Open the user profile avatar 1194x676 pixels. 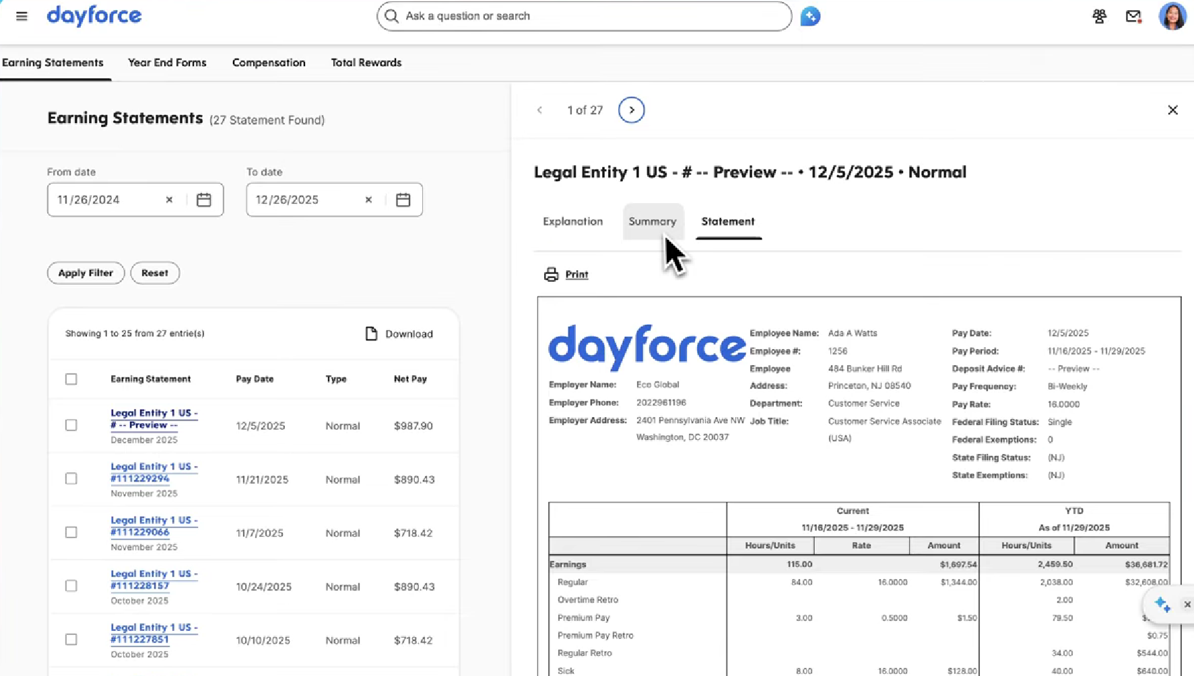(1172, 16)
